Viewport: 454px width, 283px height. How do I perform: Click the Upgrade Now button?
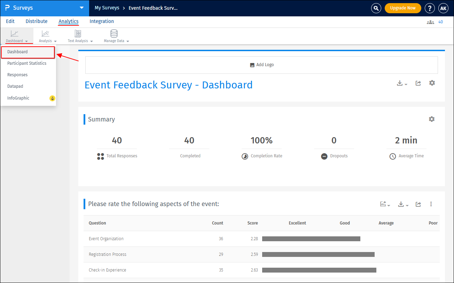click(x=403, y=8)
